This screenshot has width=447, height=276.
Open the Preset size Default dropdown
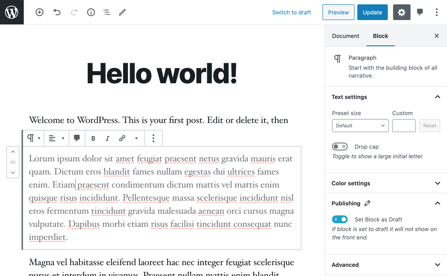click(360, 126)
